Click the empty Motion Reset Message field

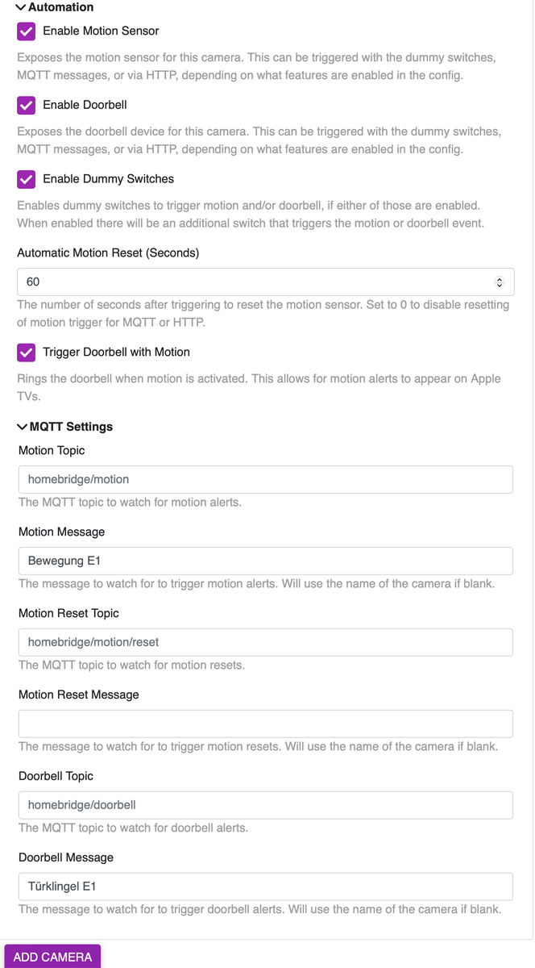(x=265, y=724)
